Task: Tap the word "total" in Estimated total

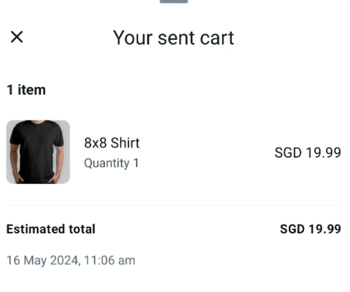Action: pos(82,229)
